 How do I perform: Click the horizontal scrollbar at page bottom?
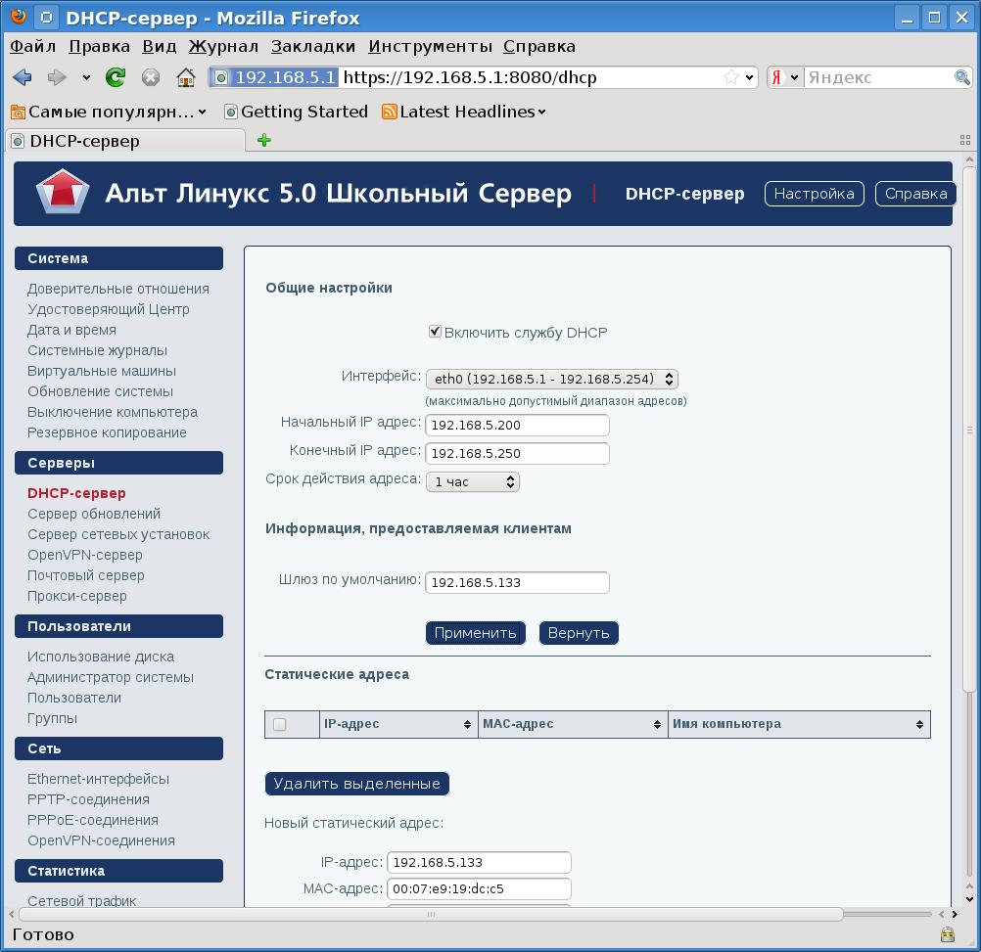431,914
